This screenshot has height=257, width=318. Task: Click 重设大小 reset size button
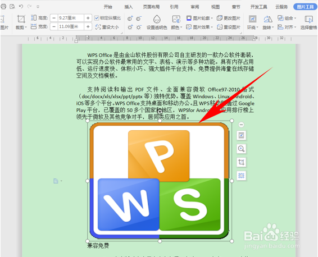pyautogui.click(x=107, y=27)
